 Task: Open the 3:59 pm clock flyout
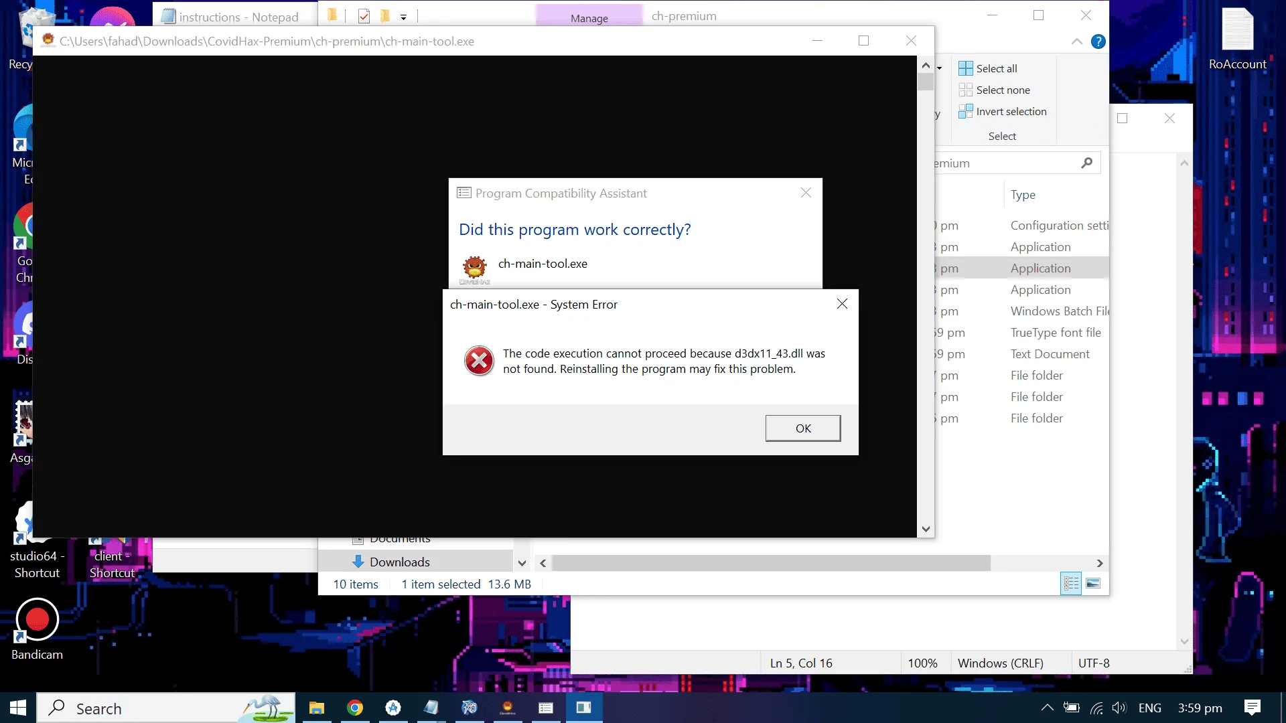pos(1200,708)
